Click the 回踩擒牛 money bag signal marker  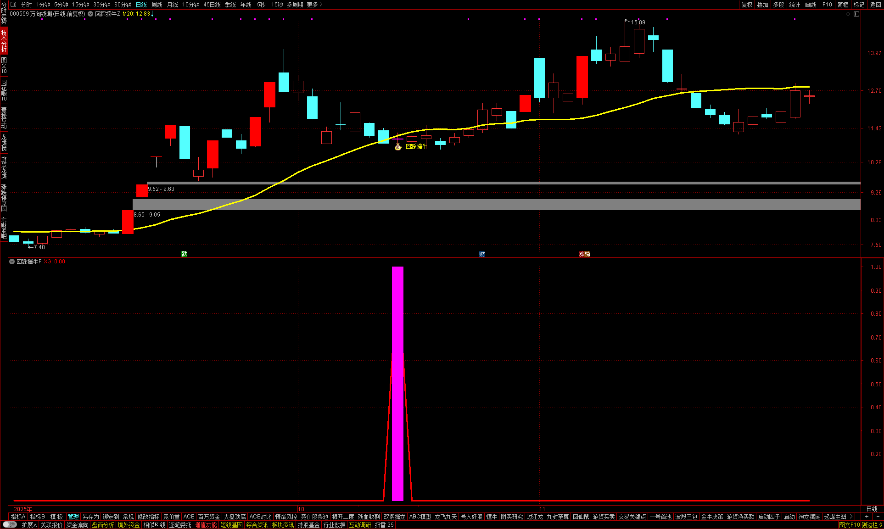pos(398,147)
